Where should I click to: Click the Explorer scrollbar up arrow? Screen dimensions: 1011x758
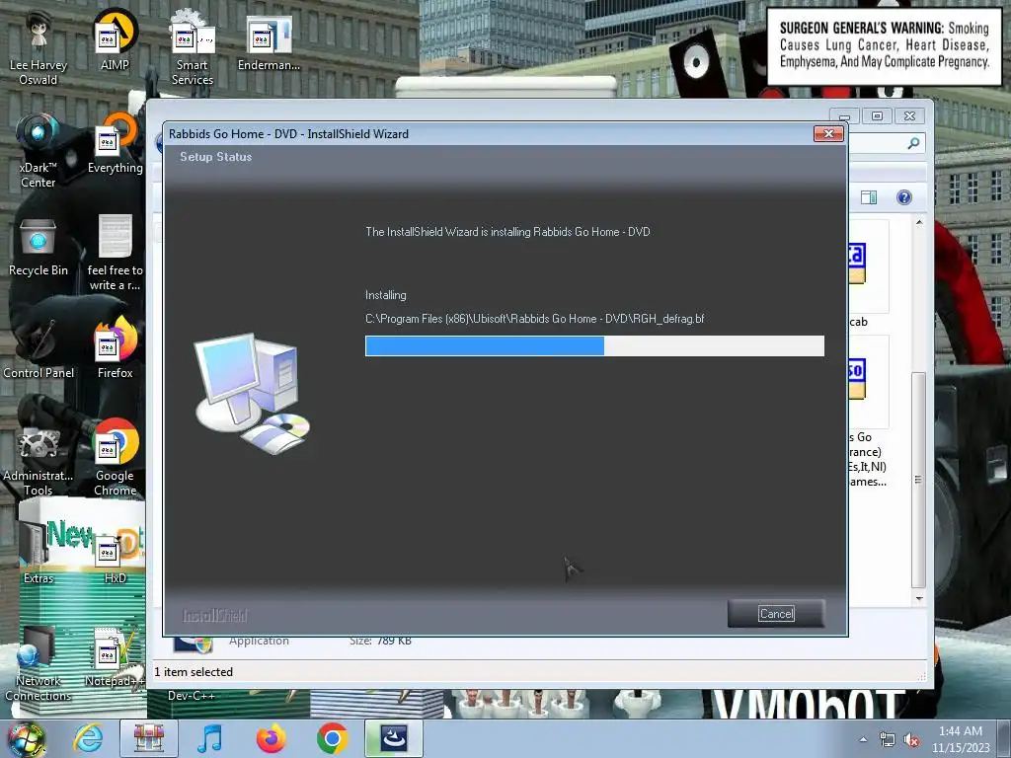click(919, 222)
